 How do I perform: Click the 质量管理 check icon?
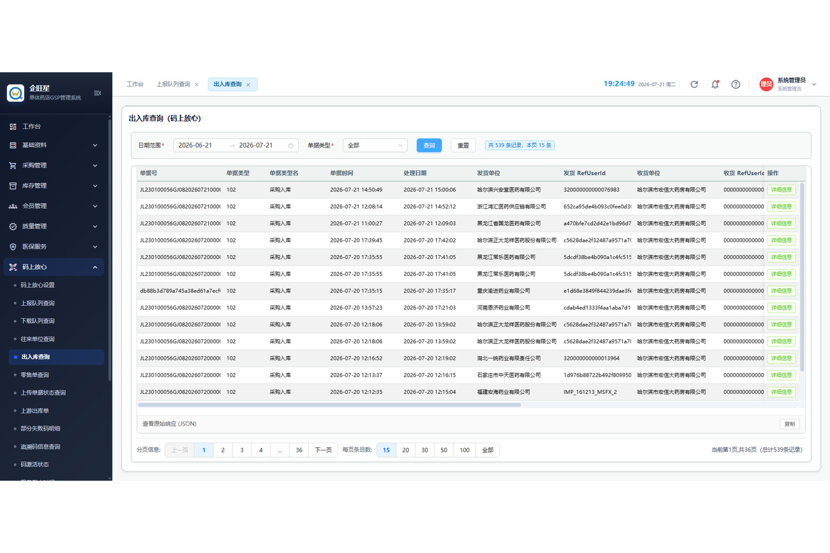13,226
